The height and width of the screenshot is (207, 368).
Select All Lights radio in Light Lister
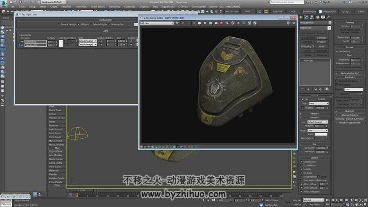tap(79, 24)
